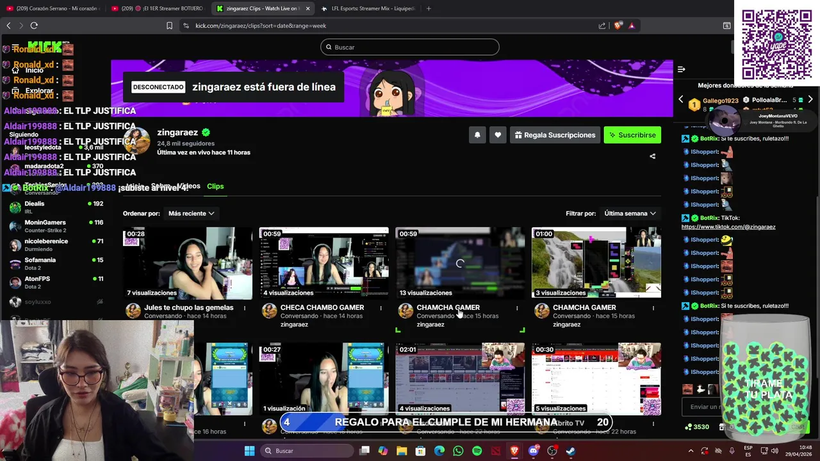Viewport: 820px width, 461px height.
Task: Click Regala Suscripciones button
Action: (554, 135)
